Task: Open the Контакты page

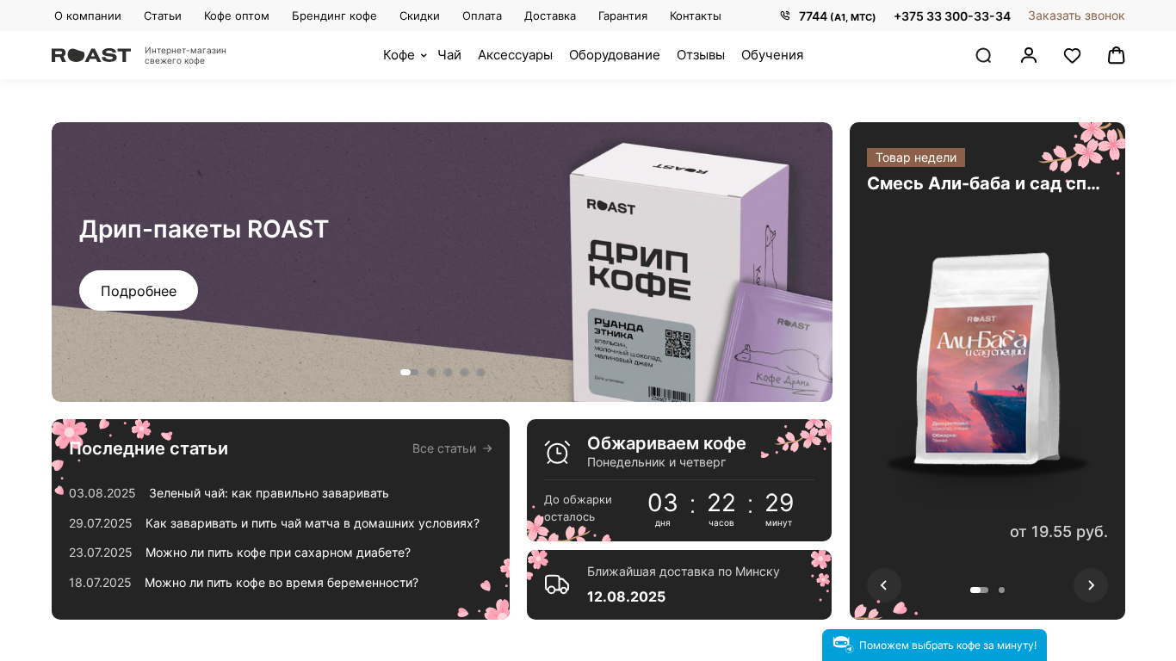Action: 696,15
